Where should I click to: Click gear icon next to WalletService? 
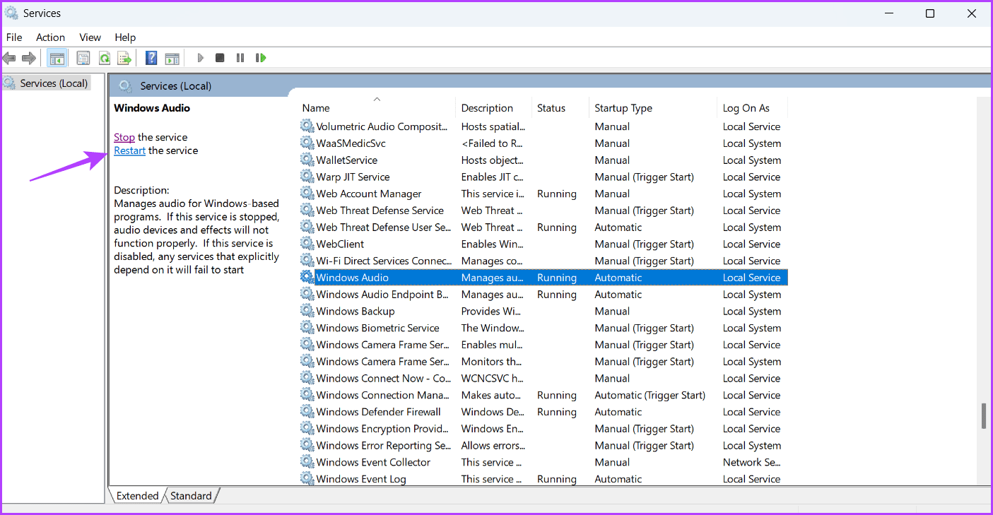[307, 160]
